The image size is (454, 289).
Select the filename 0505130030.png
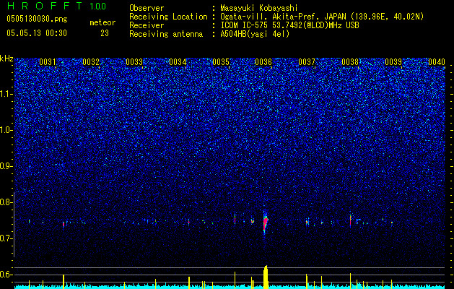tap(37, 19)
